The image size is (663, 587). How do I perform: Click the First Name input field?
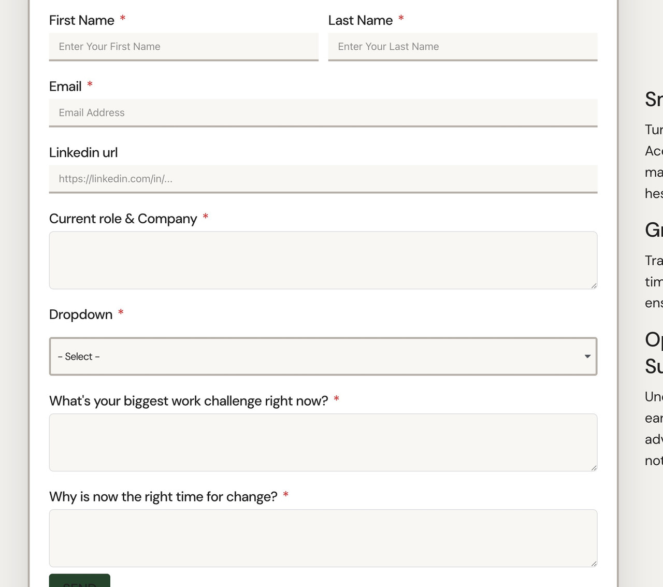click(x=183, y=47)
